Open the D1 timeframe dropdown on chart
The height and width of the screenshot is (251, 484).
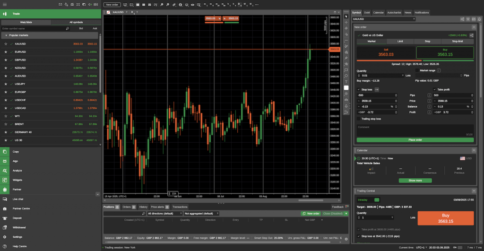(137, 12)
